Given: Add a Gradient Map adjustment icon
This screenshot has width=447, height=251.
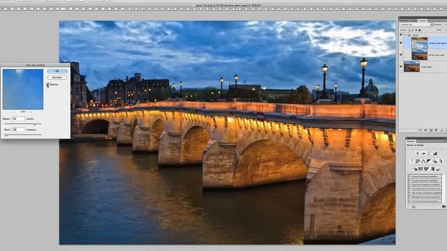Looking at the screenshot, I should coord(432,169).
